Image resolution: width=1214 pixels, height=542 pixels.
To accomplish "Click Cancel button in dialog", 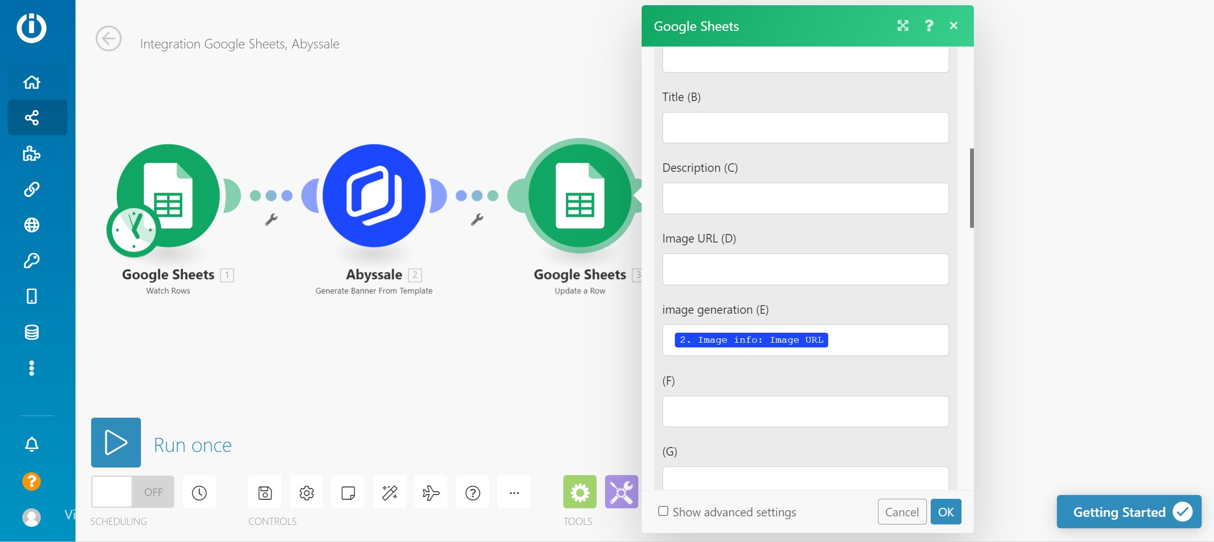I will [902, 512].
